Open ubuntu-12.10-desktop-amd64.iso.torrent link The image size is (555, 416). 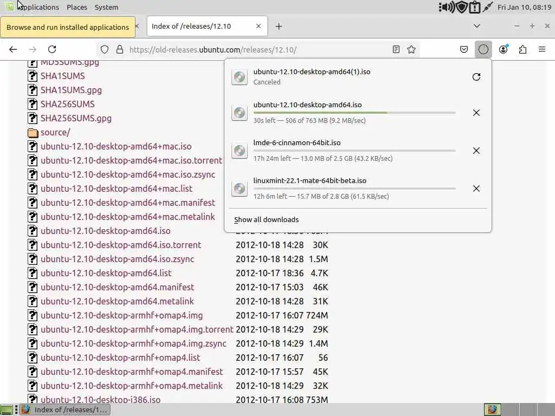(121, 245)
